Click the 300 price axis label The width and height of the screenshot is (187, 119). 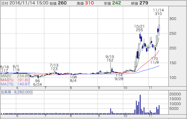173,19
